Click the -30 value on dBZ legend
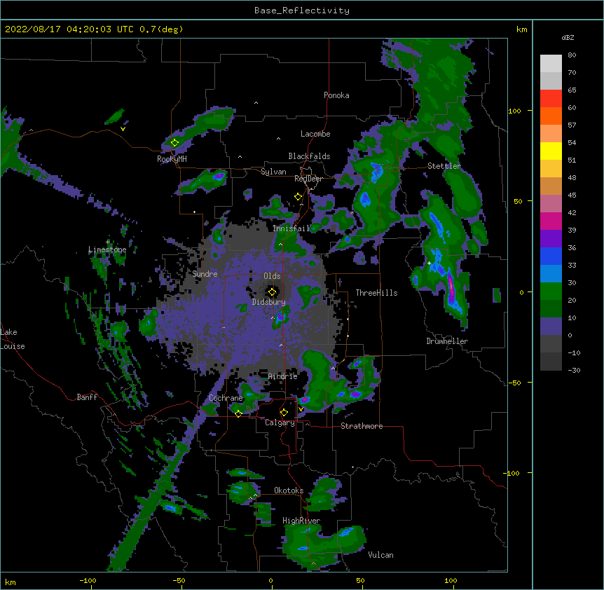The height and width of the screenshot is (590, 604). pyautogui.click(x=574, y=370)
